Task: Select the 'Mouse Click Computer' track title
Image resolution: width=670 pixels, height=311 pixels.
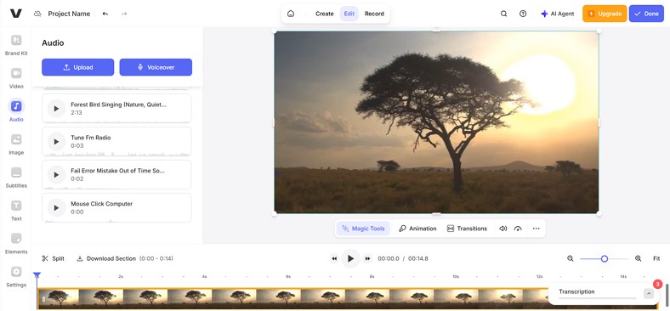Action: tap(102, 204)
